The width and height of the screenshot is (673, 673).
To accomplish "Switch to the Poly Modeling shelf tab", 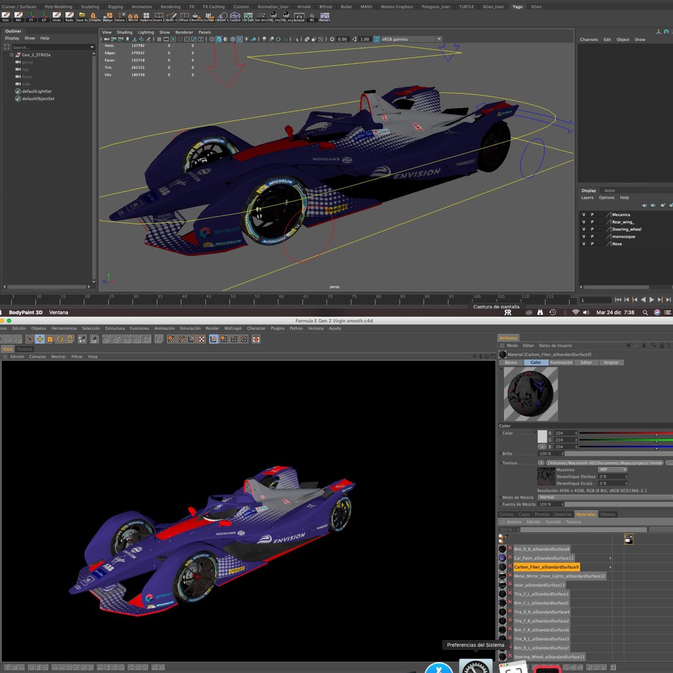I will click(59, 7).
